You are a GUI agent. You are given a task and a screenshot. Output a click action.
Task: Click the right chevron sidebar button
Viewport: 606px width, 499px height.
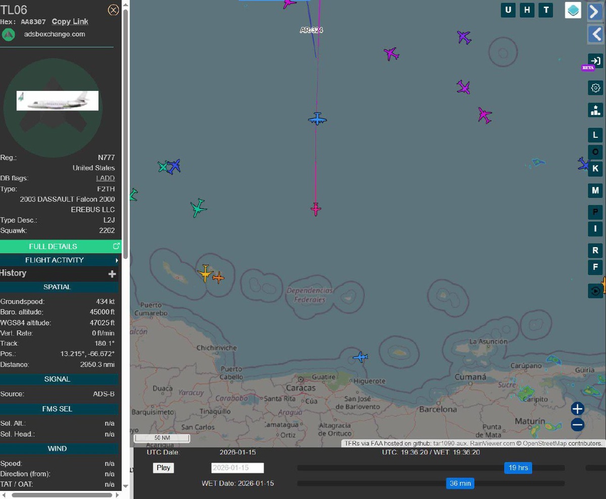click(596, 11)
